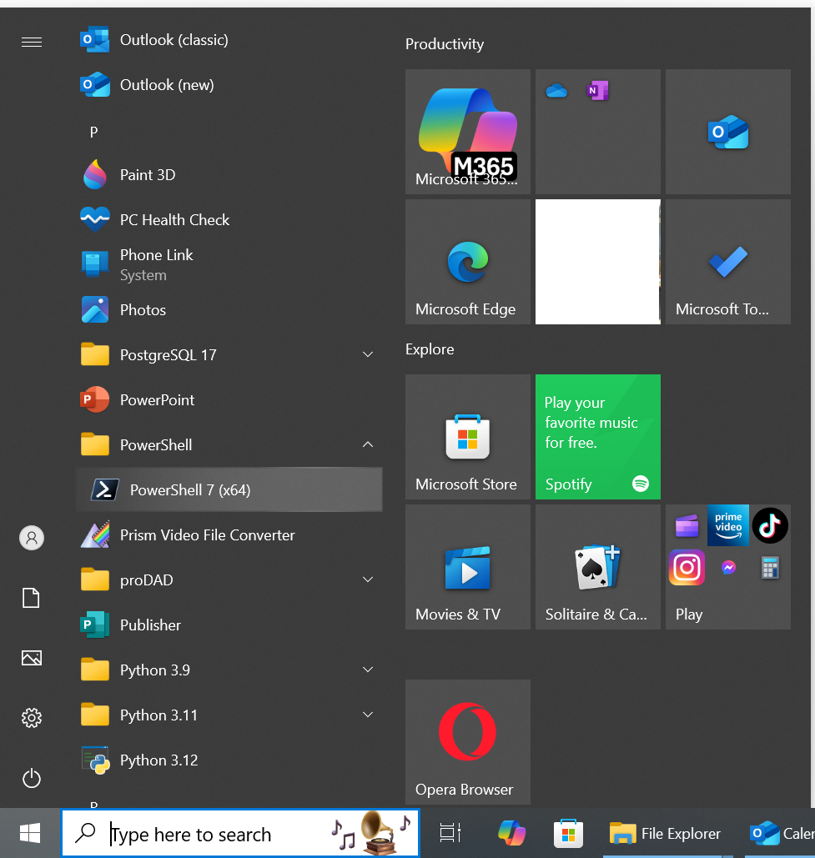Image resolution: width=815 pixels, height=858 pixels.
Task: Open Paint 3D
Action: coord(229,175)
